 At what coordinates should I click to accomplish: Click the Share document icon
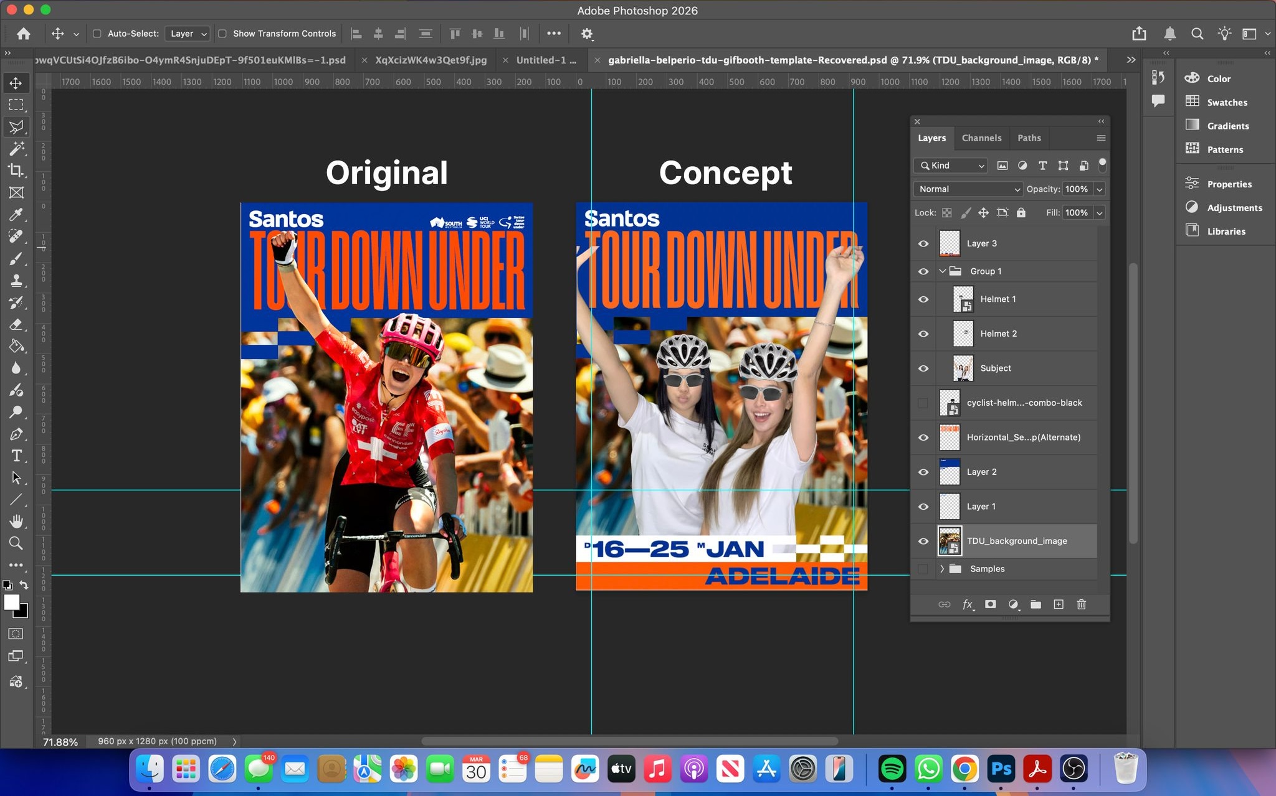pos(1139,34)
